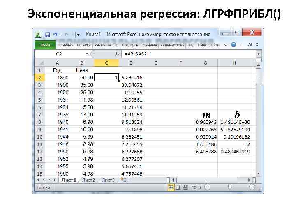The width and height of the screenshot is (296, 222).
Task: Switch to Page Break Preview icon
Action: [x=185, y=187]
